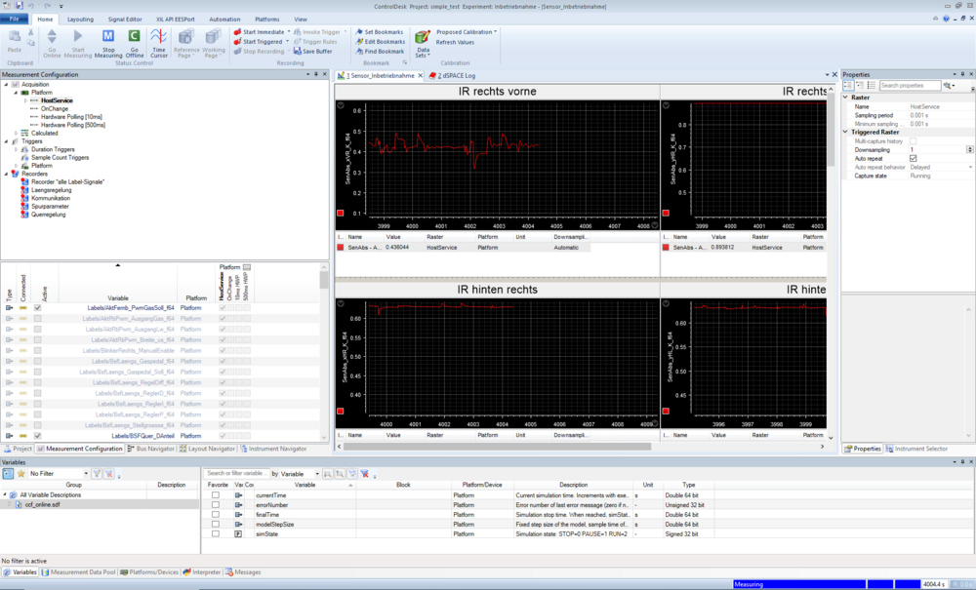Click red color swatch in IR rechts vorne legend
This screenshot has width=976, height=590.
tap(340, 248)
